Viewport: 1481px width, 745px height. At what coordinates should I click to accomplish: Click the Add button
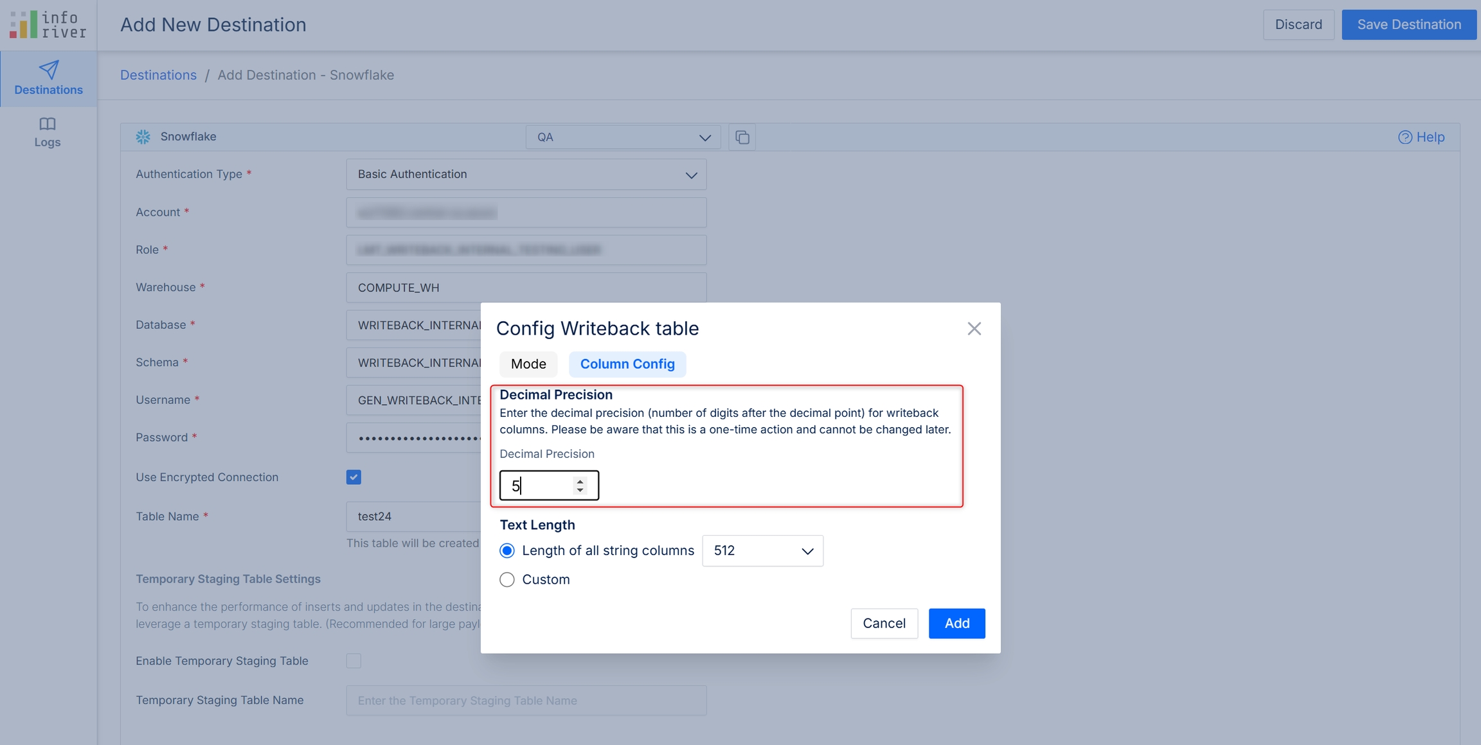click(x=956, y=623)
